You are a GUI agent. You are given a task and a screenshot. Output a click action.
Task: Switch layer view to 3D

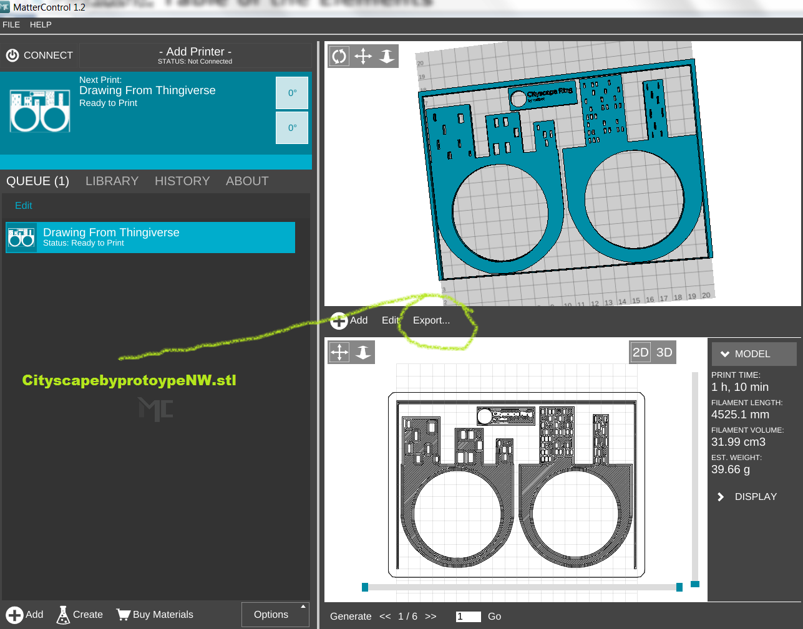[x=664, y=352]
